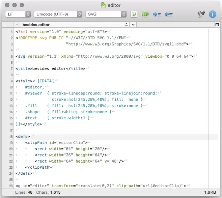Screen dimensions: 222x198
Task: Click ']]></style>' on line 16
Action: click(x=29, y=124)
